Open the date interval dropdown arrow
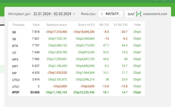The width and height of the screenshot is (175, 107). [74, 14]
